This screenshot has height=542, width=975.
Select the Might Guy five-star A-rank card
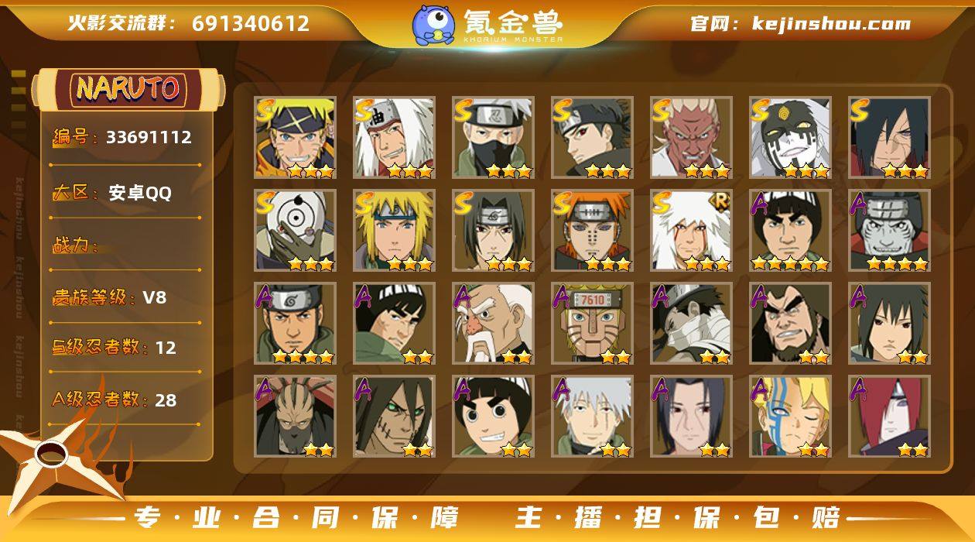pos(790,231)
